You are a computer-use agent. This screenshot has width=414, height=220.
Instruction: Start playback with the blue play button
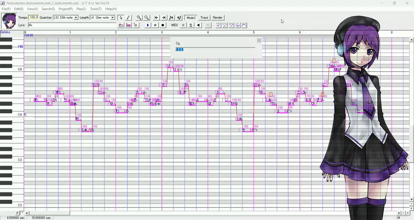click(x=148, y=25)
